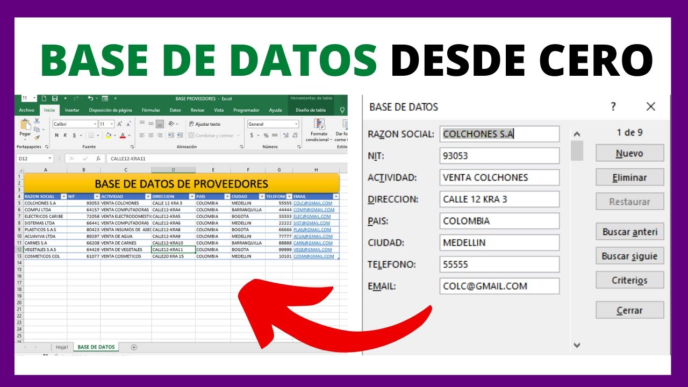Click the increase indent icon
This screenshot has width=688, height=387.
coord(180,135)
